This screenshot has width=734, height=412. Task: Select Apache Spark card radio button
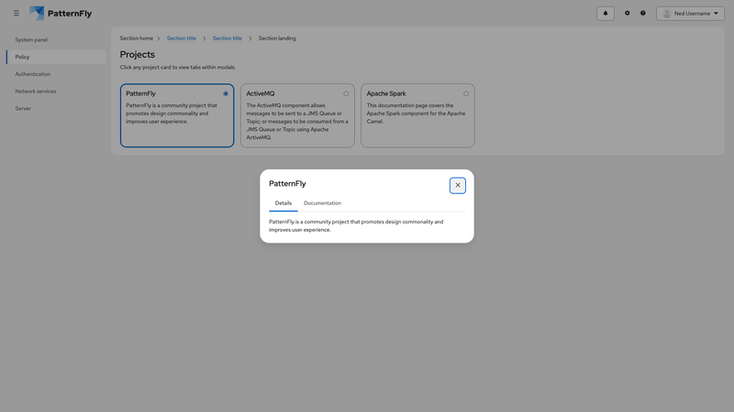[466, 93]
